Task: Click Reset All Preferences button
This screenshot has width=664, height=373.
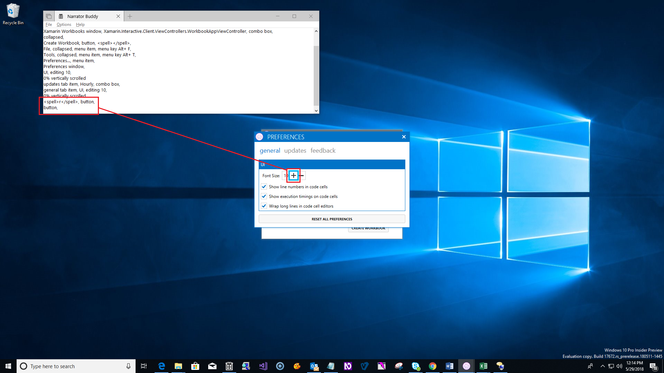Action: coord(332,219)
